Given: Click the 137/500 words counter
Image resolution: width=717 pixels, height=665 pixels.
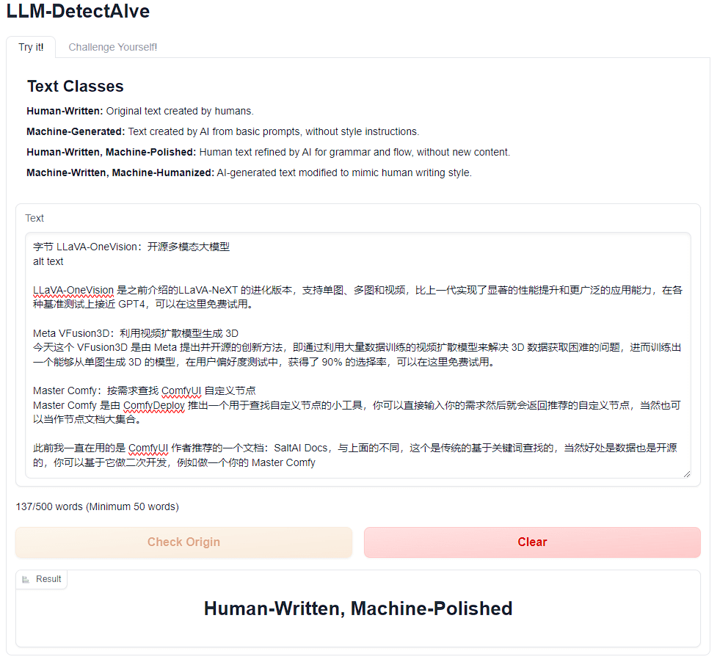Looking at the screenshot, I should click(x=98, y=506).
